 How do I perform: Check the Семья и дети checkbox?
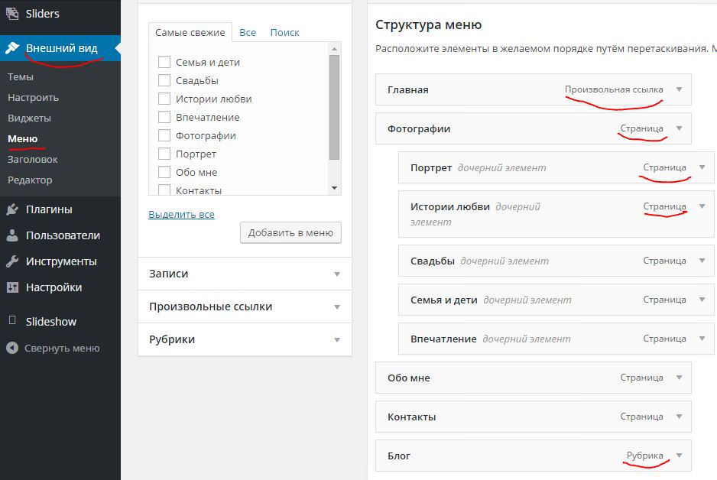[x=164, y=62]
